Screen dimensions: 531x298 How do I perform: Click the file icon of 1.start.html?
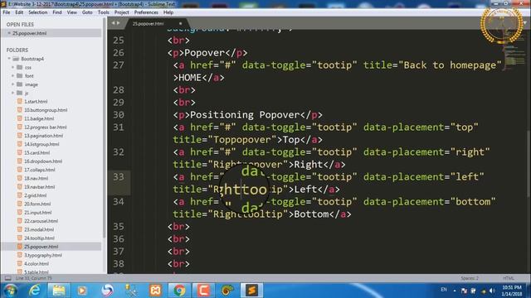(20, 101)
